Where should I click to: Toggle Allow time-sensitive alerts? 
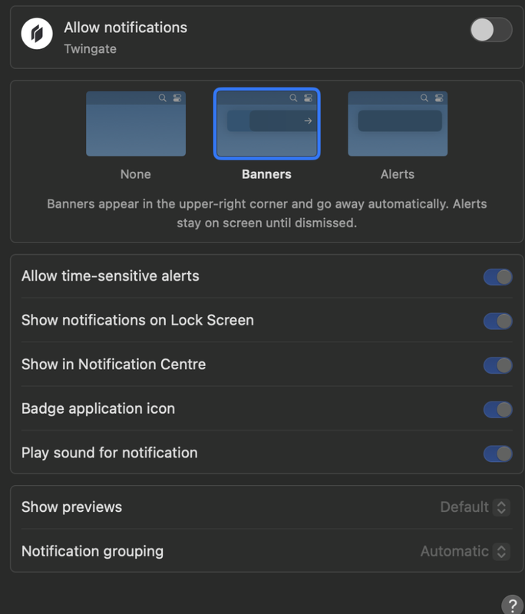pos(497,277)
